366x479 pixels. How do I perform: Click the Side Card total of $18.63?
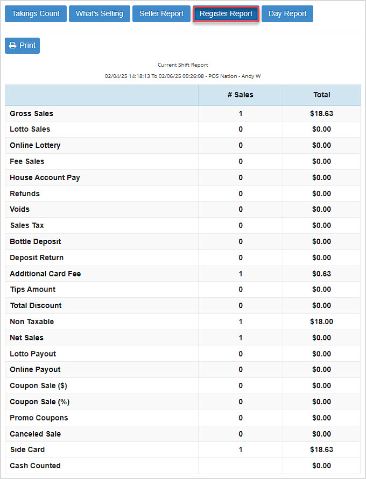[x=322, y=449]
